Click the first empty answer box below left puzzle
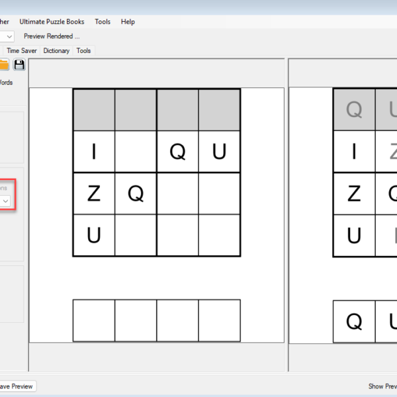Screen dimensions: 397x397 coord(94,320)
